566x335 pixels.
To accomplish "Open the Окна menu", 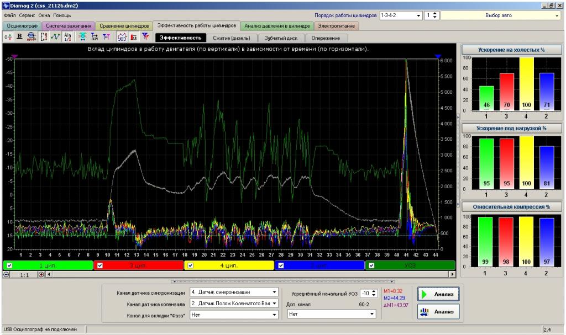I will coord(44,15).
